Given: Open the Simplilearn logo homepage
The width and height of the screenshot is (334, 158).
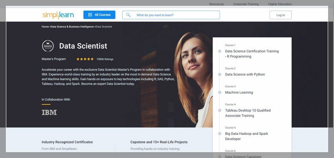Looking at the screenshot, I should [x=58, y=15].
